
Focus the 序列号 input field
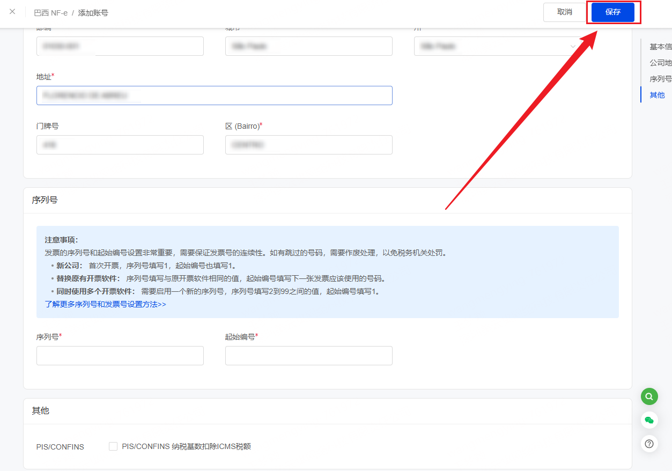point(120,356)
